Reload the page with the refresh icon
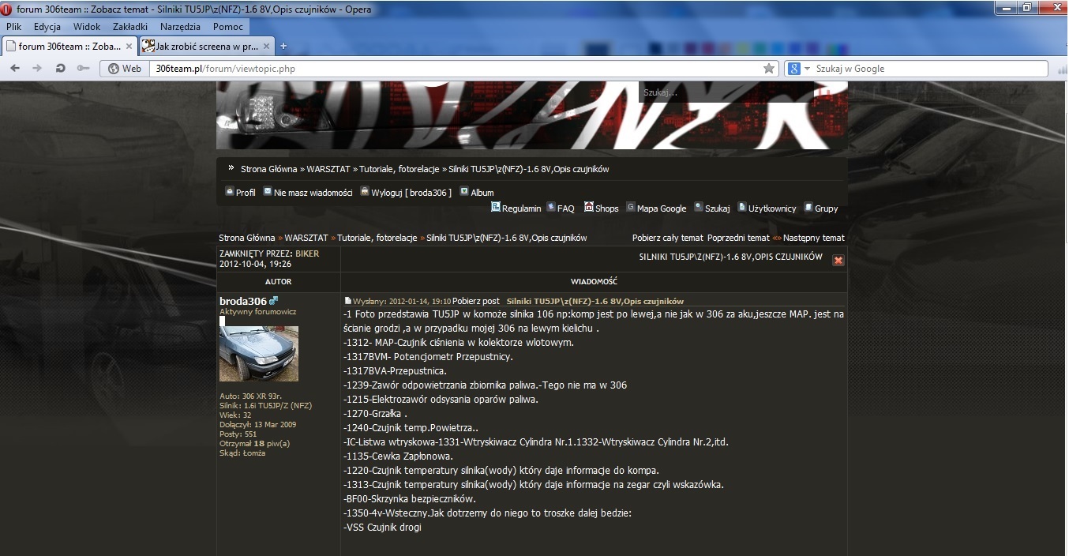 (60, 69)
